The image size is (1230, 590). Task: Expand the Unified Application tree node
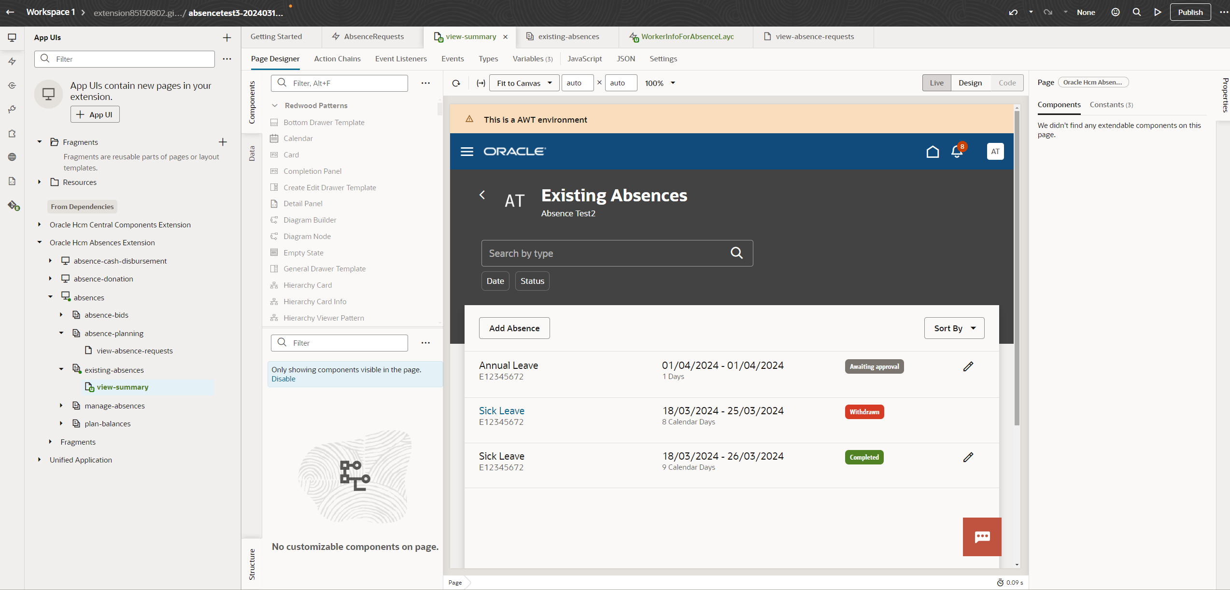coord(40,460)
